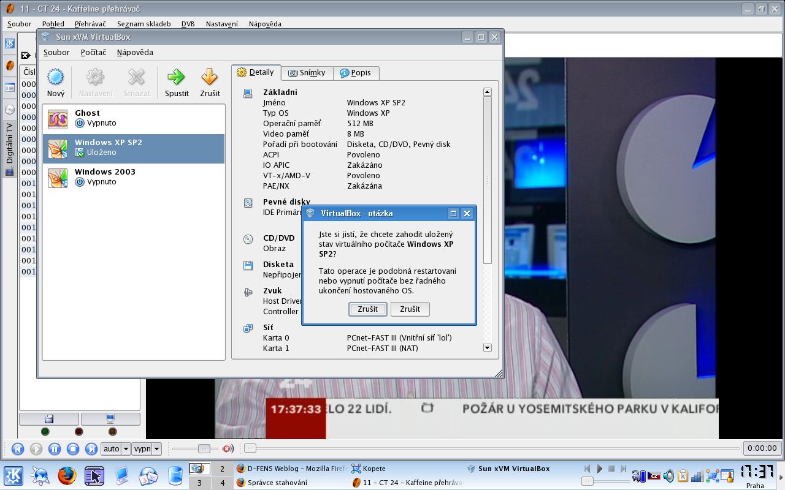This screenshot has height=490, width=785.
Task: Open Kaffeine Přehrávač menu
Action: point(90,24)
